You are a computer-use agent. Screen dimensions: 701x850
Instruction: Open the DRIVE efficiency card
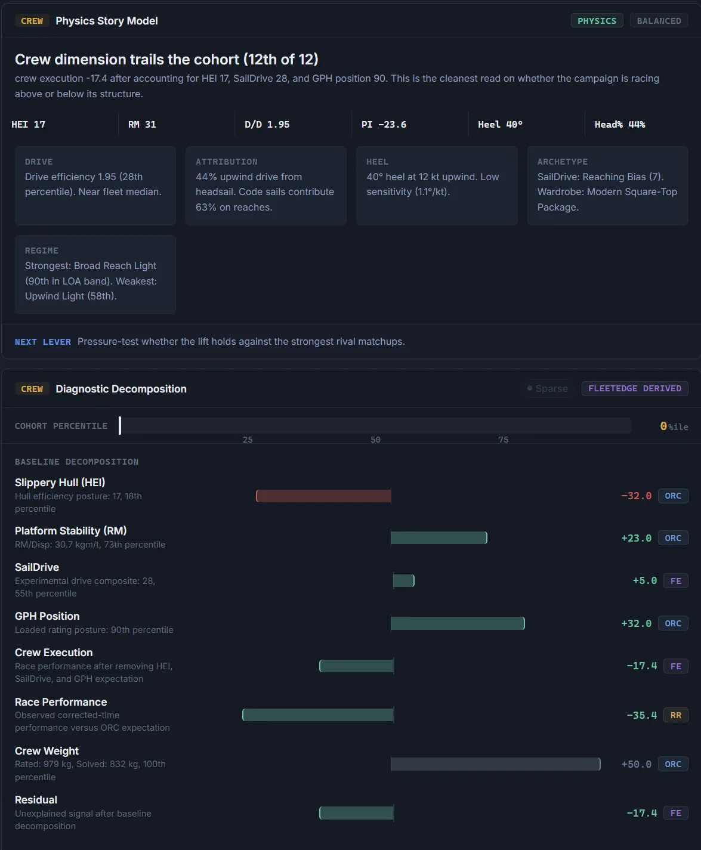pos(95,186)
